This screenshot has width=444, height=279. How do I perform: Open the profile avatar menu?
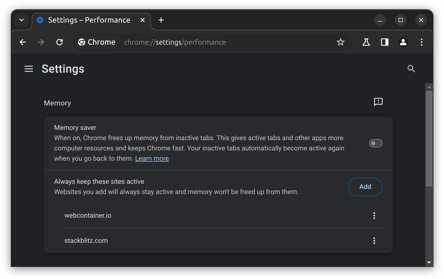coord(403,42)
